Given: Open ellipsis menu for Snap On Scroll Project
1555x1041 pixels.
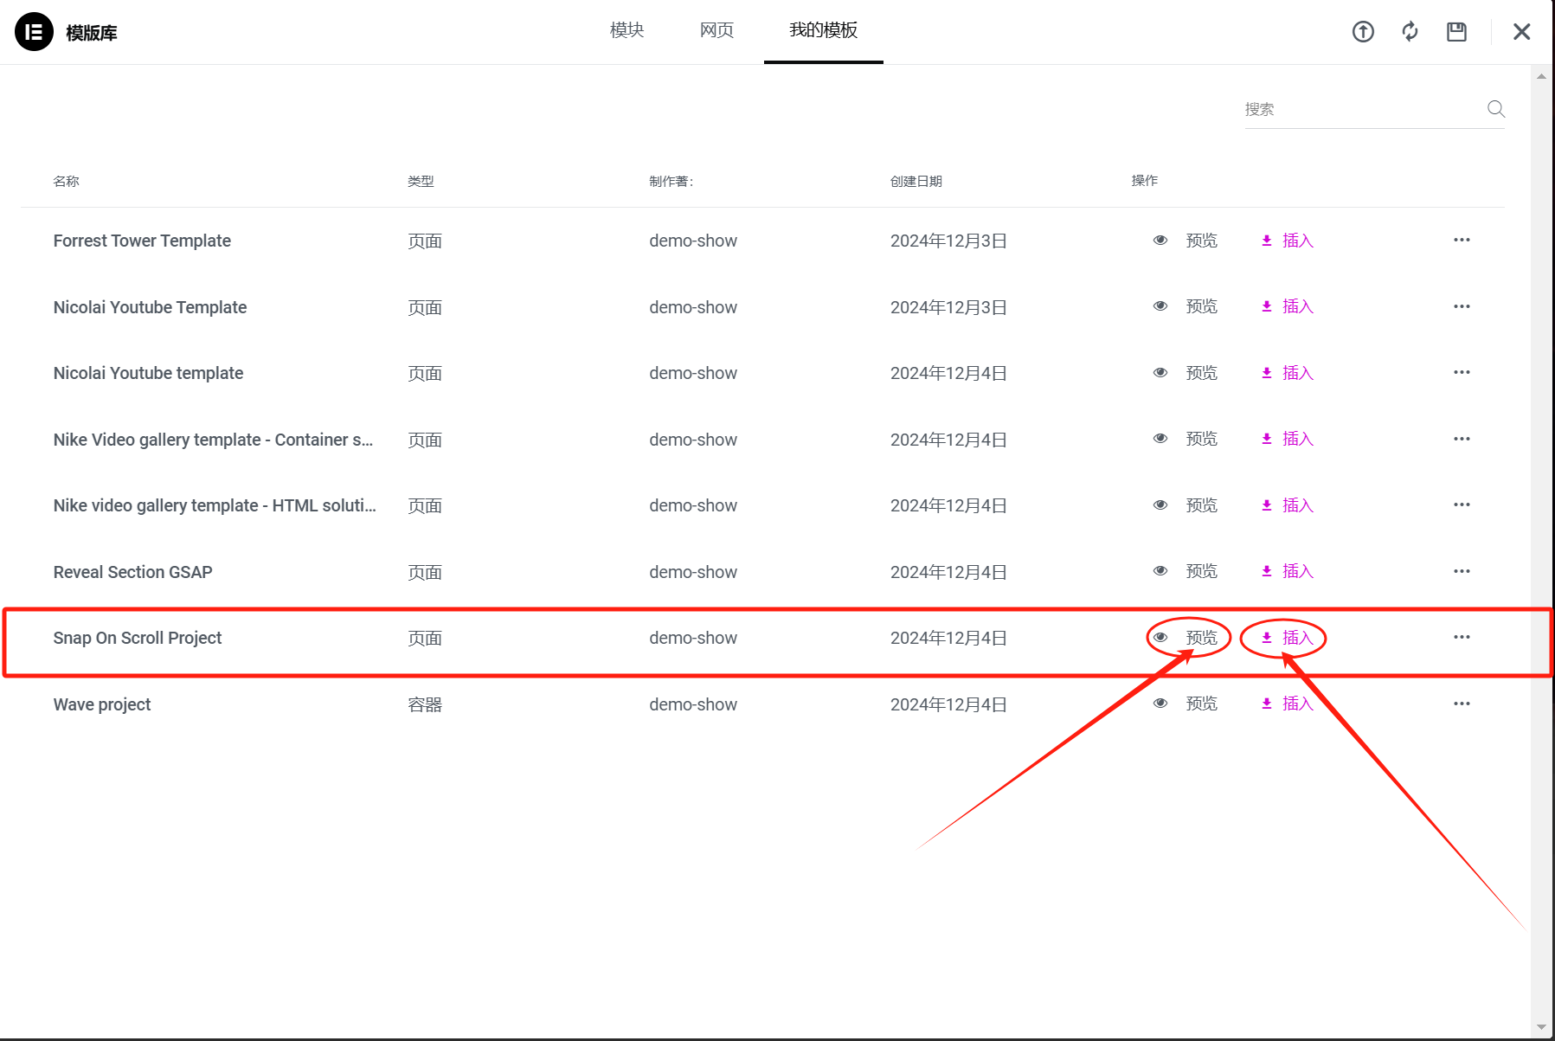Looking at the screenshot, I should pyautogui.click(x=1462, y=638).
